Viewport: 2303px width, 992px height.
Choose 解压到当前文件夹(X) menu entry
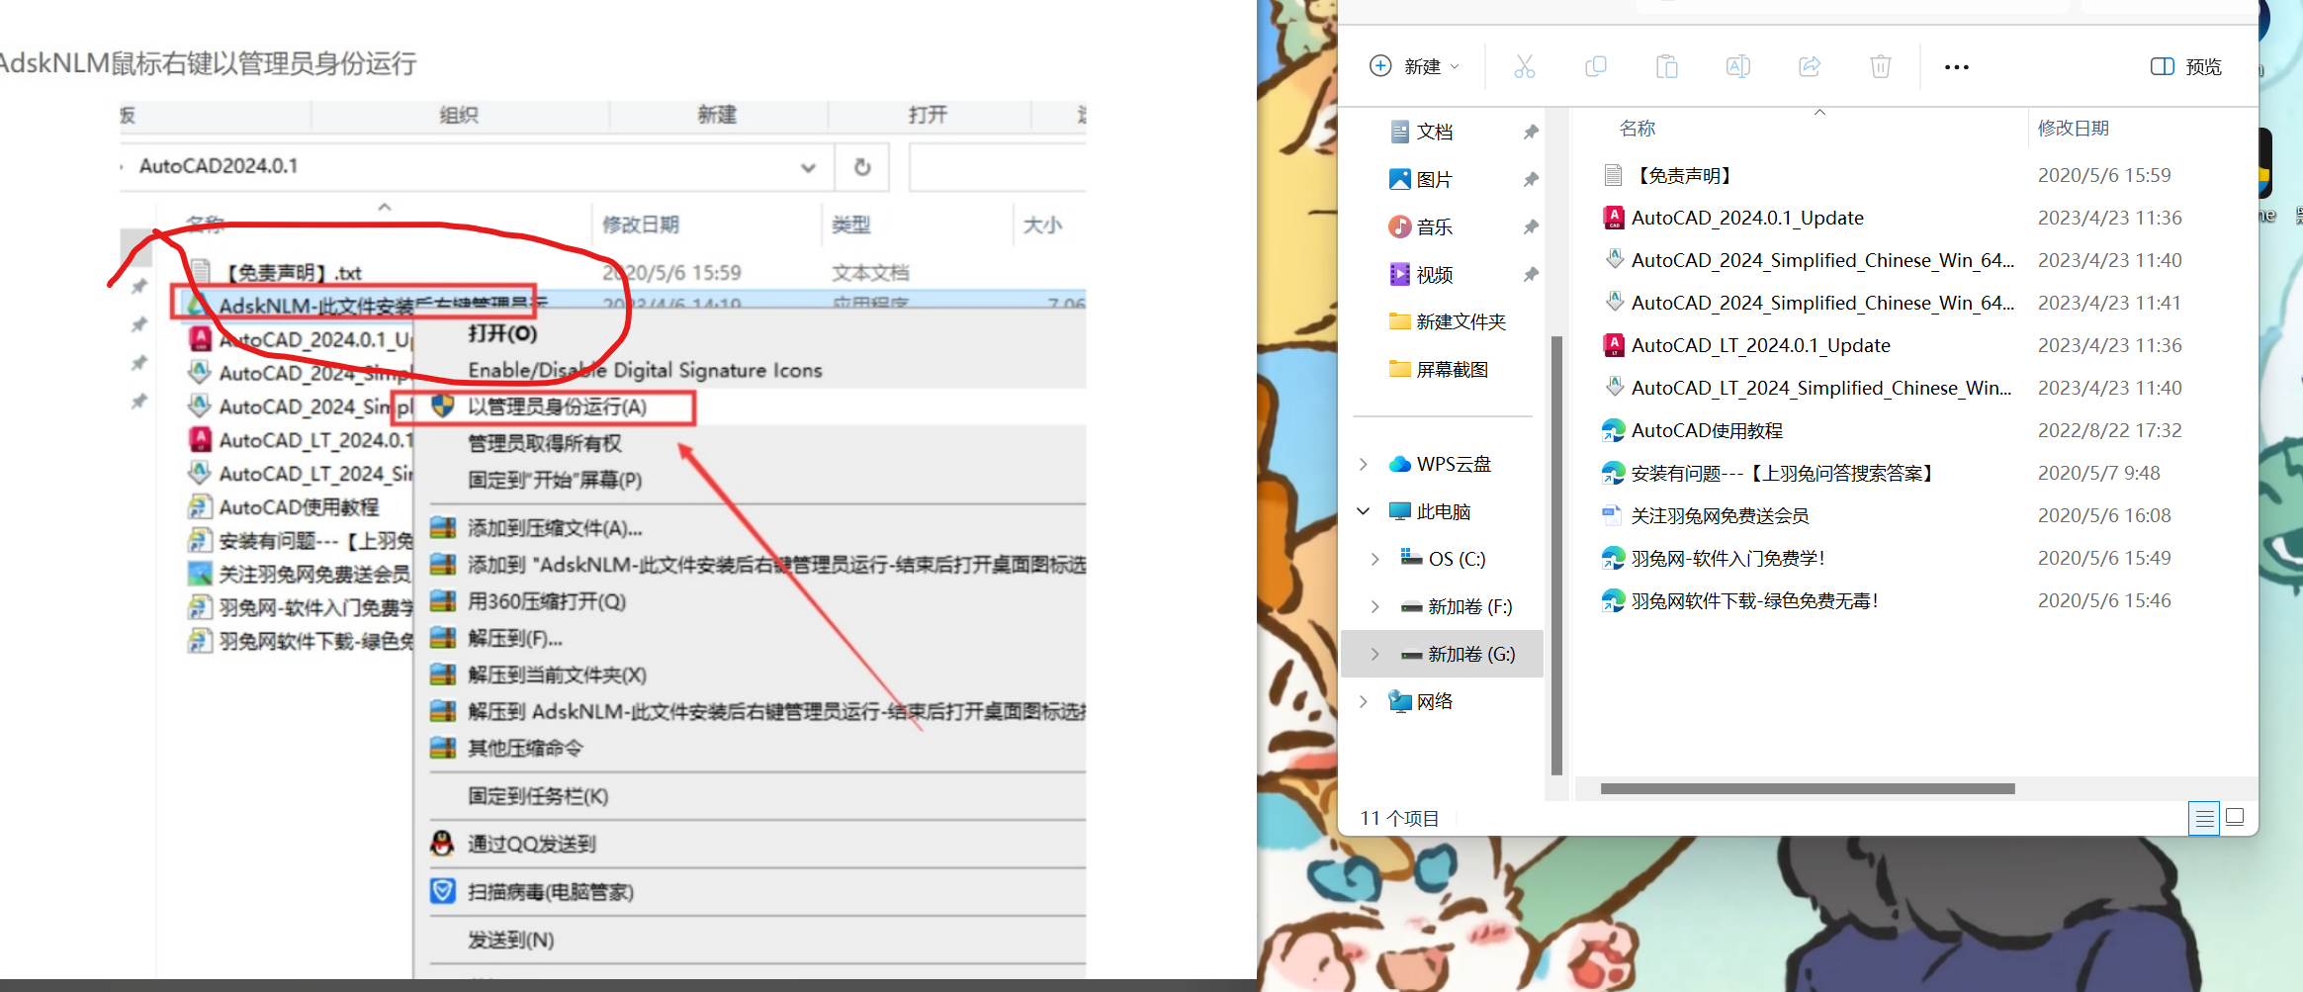(x=557, y=675)
